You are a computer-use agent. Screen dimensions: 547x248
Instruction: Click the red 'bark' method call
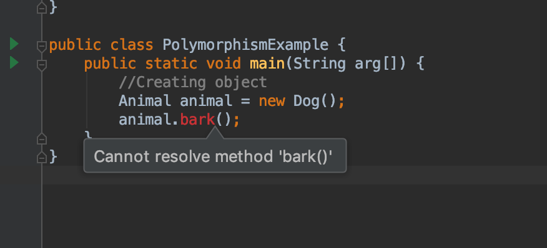click(x=197, y=120)
